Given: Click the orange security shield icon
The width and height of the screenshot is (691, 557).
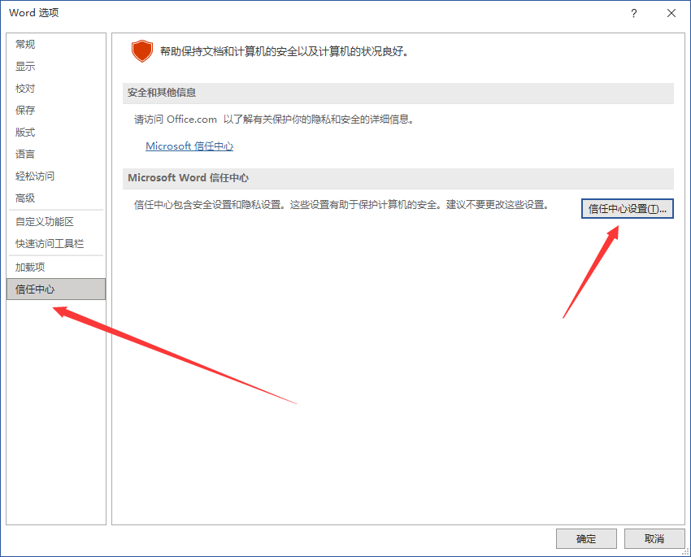Looking at the screenshot, I should coord(142,51).
